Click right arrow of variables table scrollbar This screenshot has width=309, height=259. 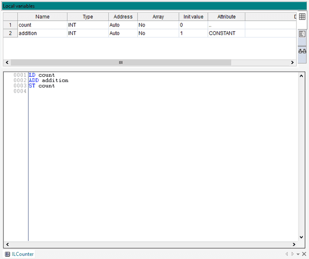click(x=293, y=63)
